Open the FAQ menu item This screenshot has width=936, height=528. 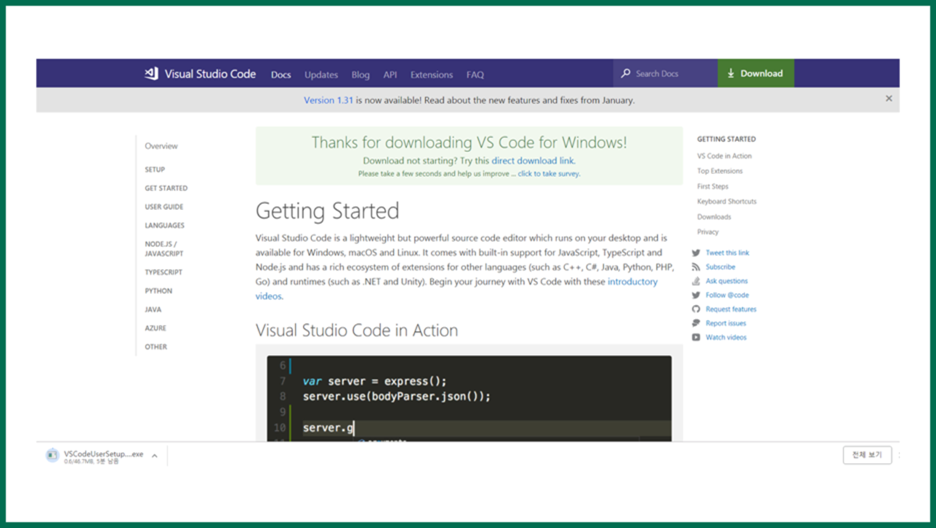coord(475,75)
